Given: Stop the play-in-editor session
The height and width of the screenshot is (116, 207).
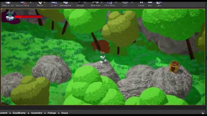Looking at the screenshot, I should (x=150, y=4).
